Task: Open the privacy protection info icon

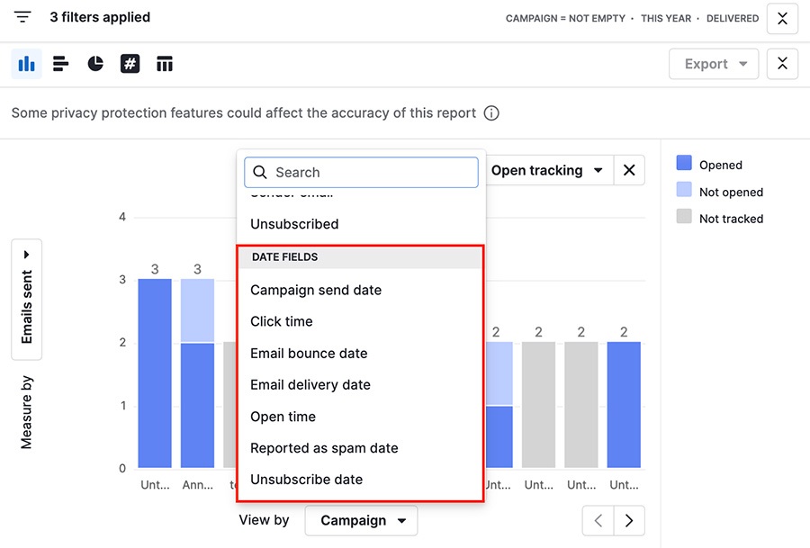Action: 491,113
